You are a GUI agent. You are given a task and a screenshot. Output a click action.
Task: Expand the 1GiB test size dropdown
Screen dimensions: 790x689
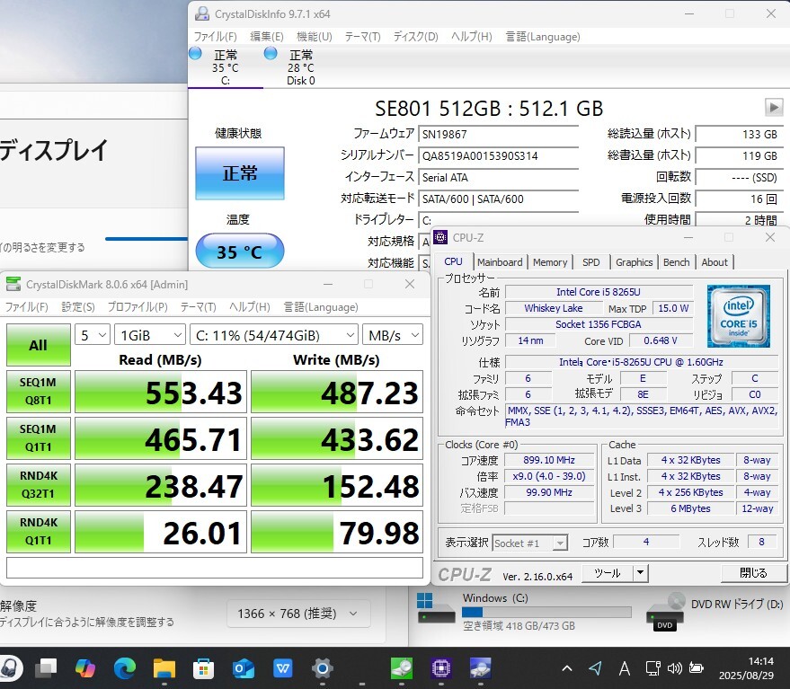tap(149, 335)
